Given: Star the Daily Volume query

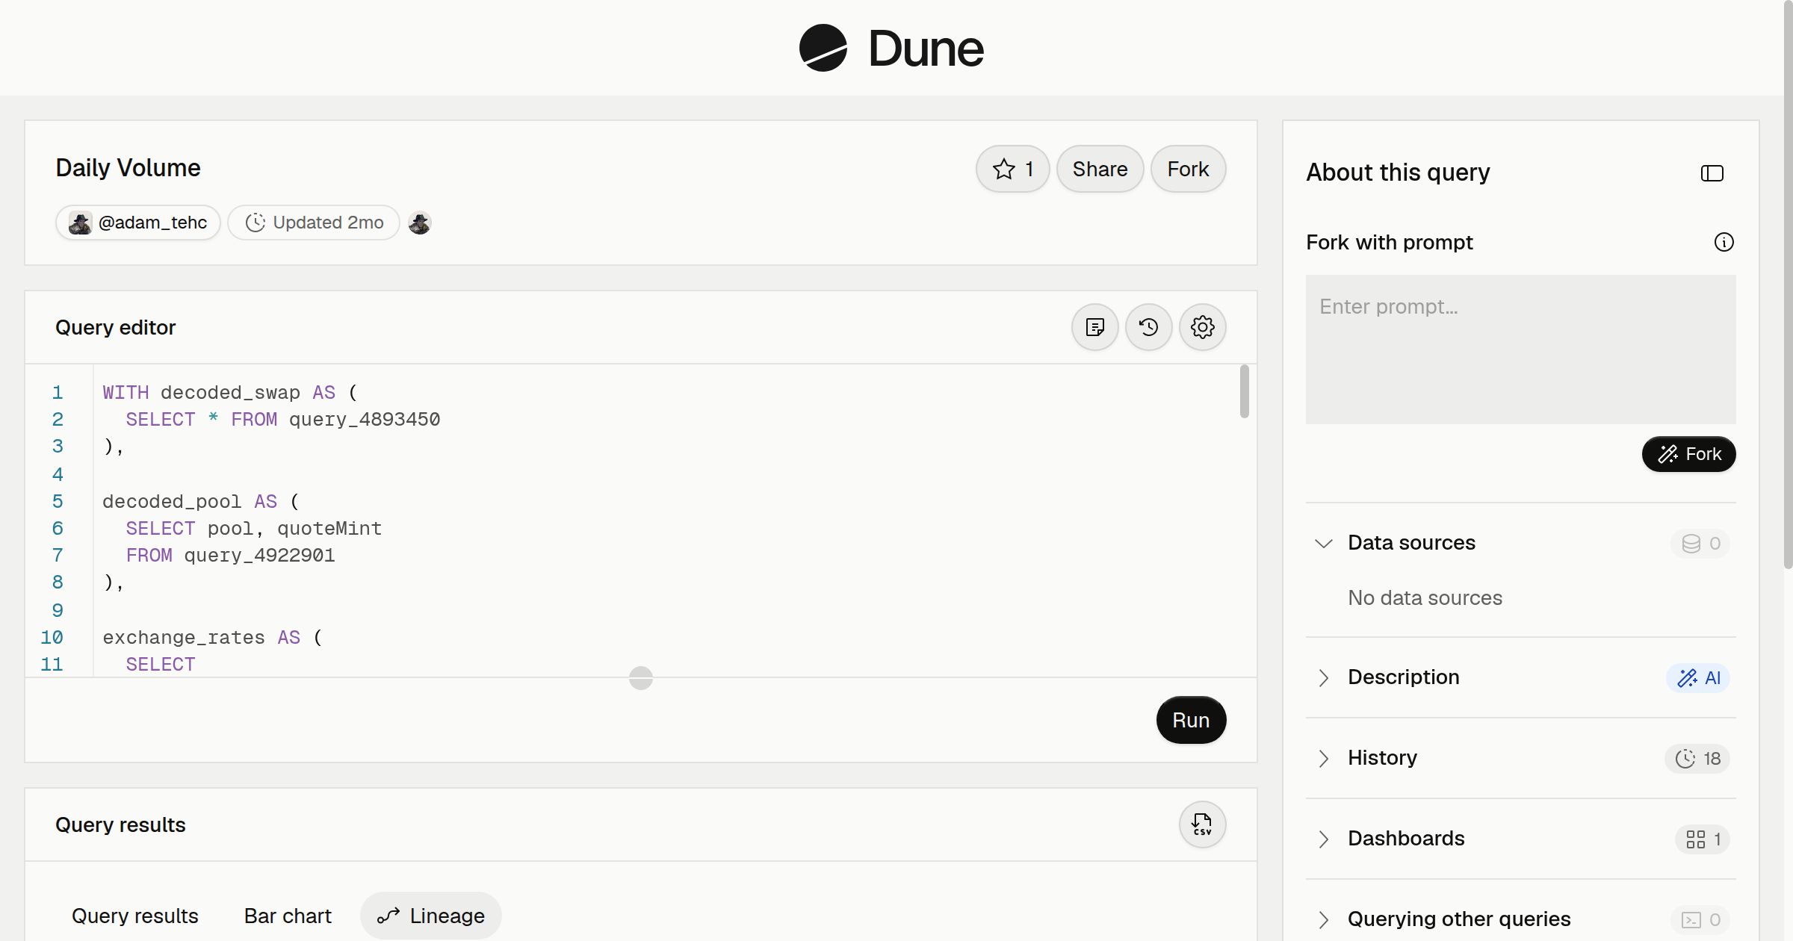Looking at the screenshot, I should [x=1012, y=169].
